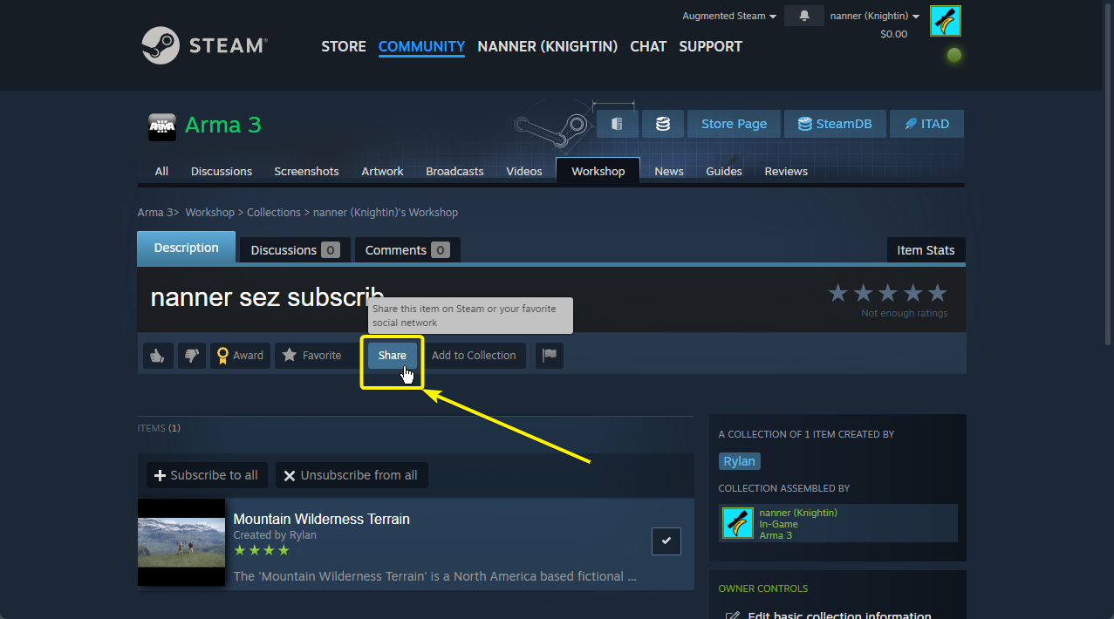Subscribe to all items
This screenshot has height=619, width=1114.
click(x=207, y=475)
